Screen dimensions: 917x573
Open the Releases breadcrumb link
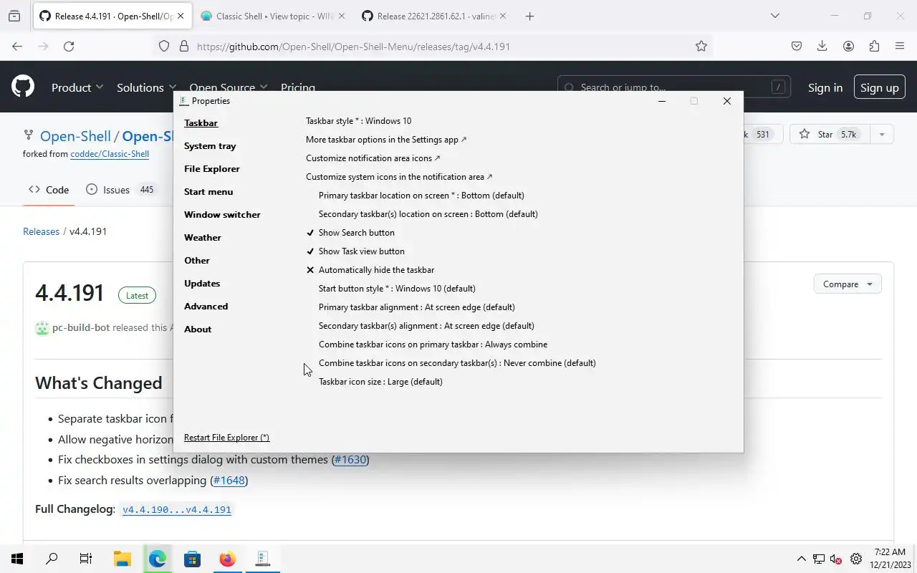(x=41, y=231)
